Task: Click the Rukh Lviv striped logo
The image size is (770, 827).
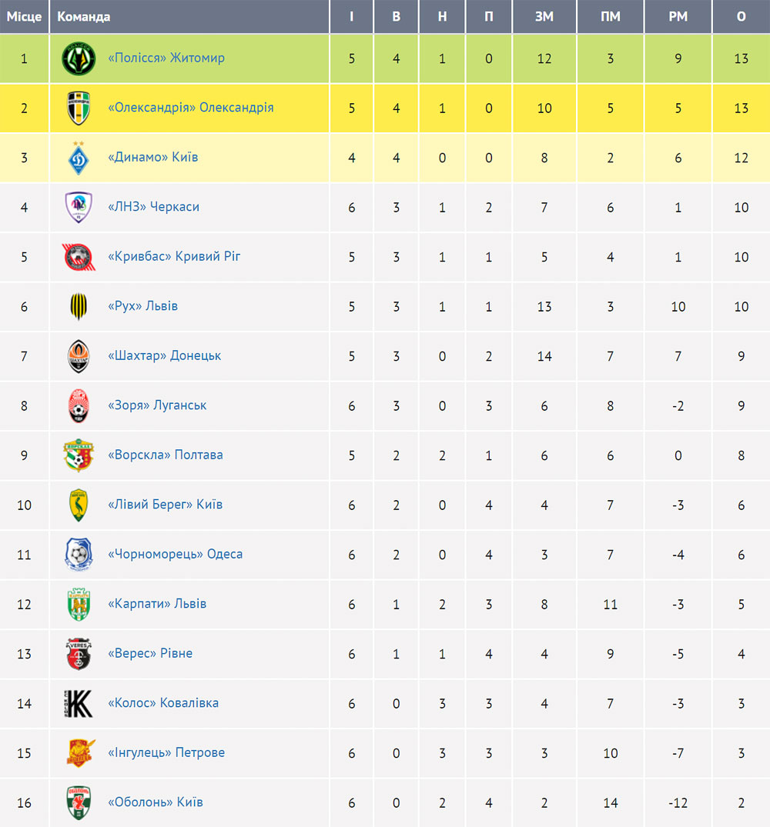Action: [x=79, y=306]
